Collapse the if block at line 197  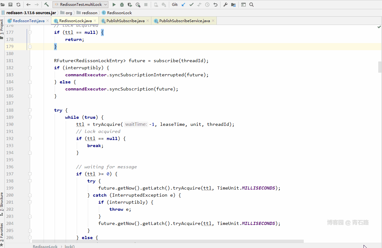[x=30, y=174]
